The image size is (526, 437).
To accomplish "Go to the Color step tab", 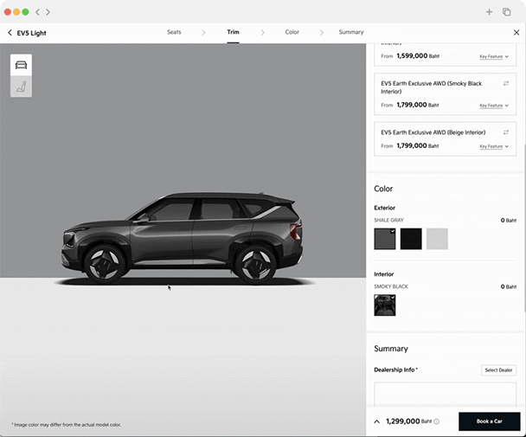I will click(x=292, y=32).
